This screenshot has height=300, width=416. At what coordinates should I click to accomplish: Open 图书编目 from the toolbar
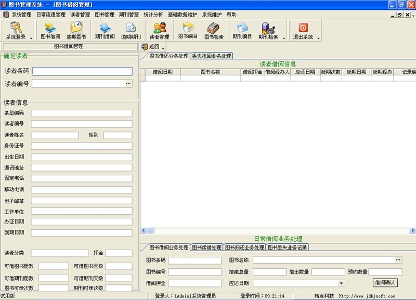tap(188, 30)
